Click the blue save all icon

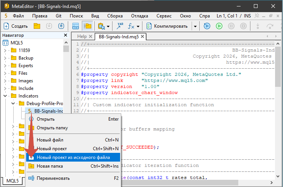coord(61,26)
